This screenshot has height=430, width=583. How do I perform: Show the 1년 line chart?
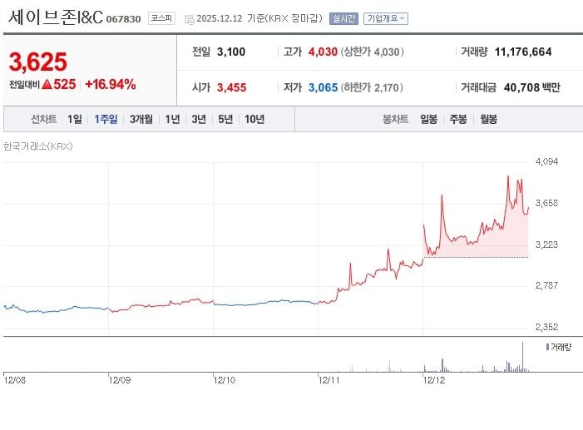tap(172, 119)
